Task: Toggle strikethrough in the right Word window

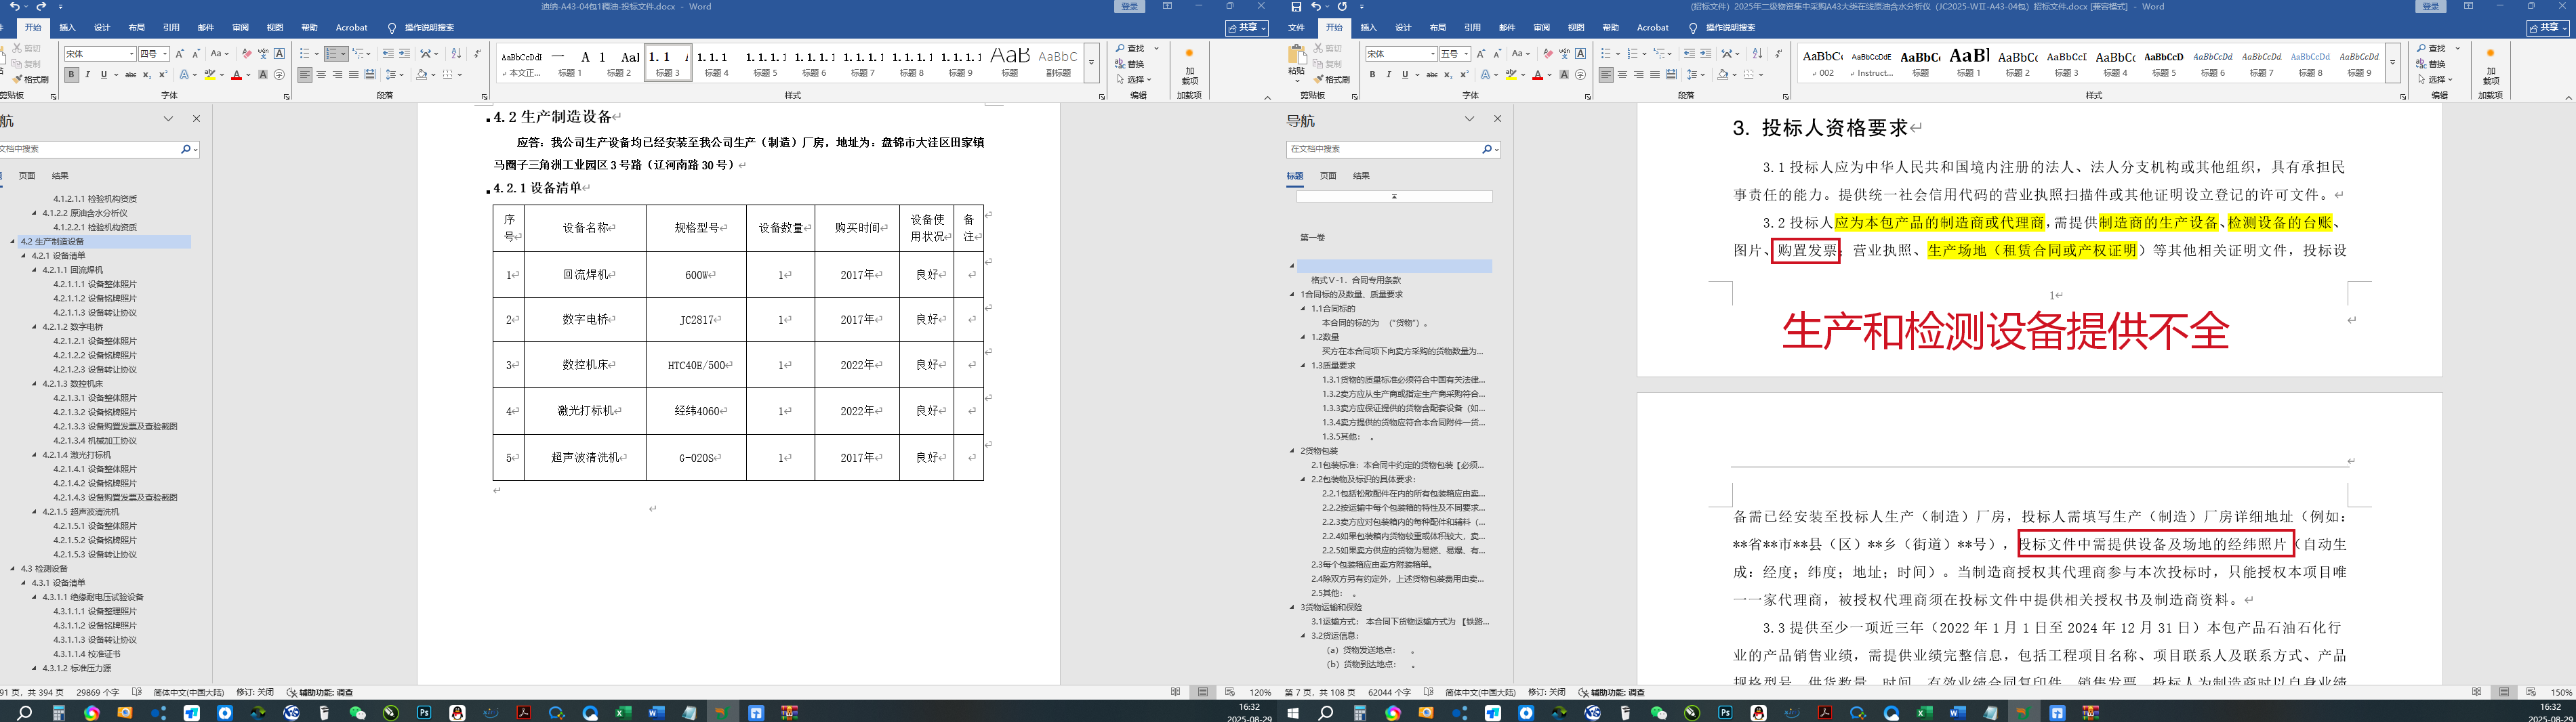Action: 1432,75
